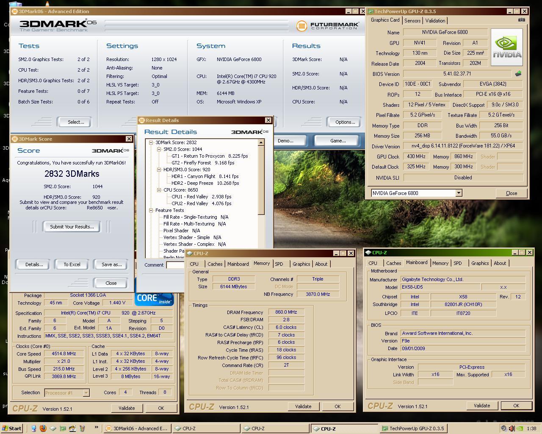This screenshot has width=542, height=434.
Task: Click the Comment input field
Action: point(175,265)
